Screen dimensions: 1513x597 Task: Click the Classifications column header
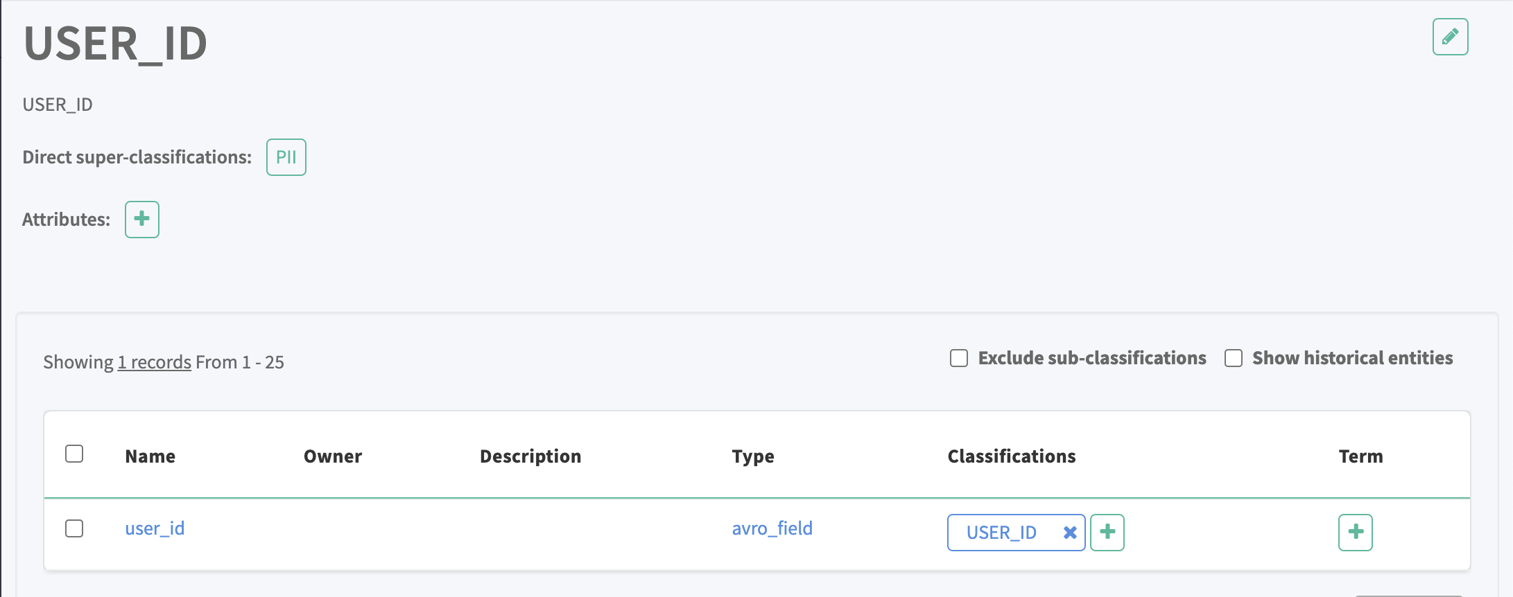[x=1012, y=456]
